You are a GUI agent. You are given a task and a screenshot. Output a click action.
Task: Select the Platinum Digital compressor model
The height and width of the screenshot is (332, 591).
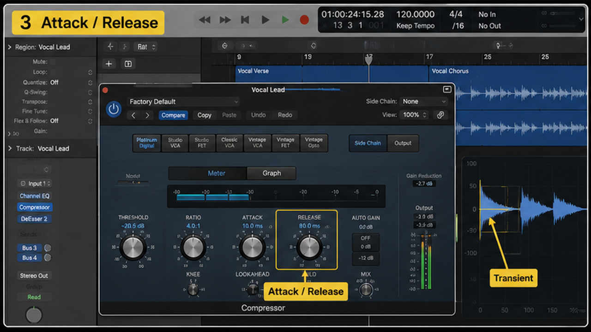tap(146, 142)
